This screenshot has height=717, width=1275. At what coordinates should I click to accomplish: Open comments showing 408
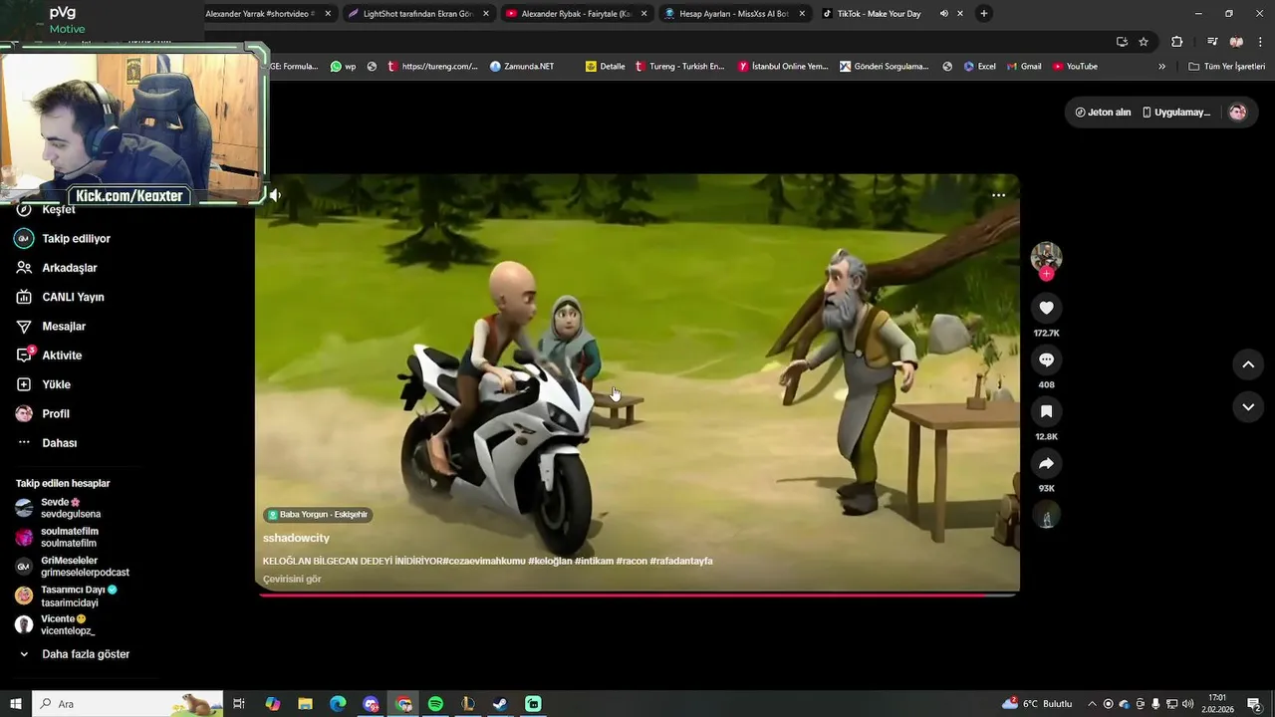click(x=1046, y=359)
